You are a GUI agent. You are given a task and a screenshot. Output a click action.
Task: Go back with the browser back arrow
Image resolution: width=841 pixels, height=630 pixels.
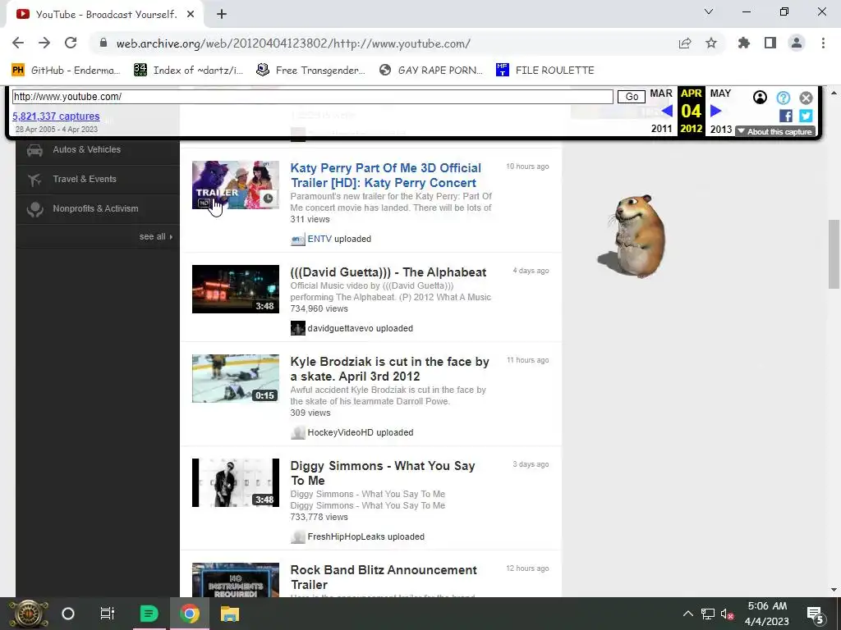(x=18, y=43)
